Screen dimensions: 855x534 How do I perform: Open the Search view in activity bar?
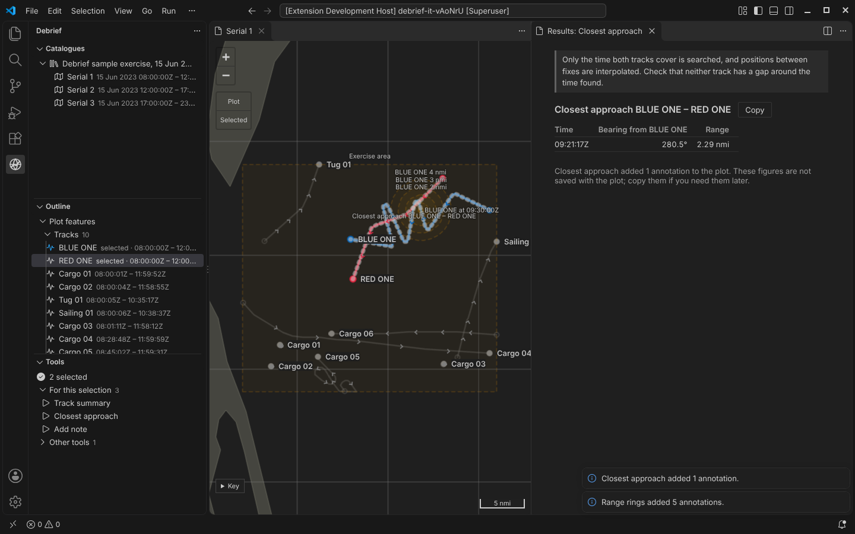click(x=15, y=60)
